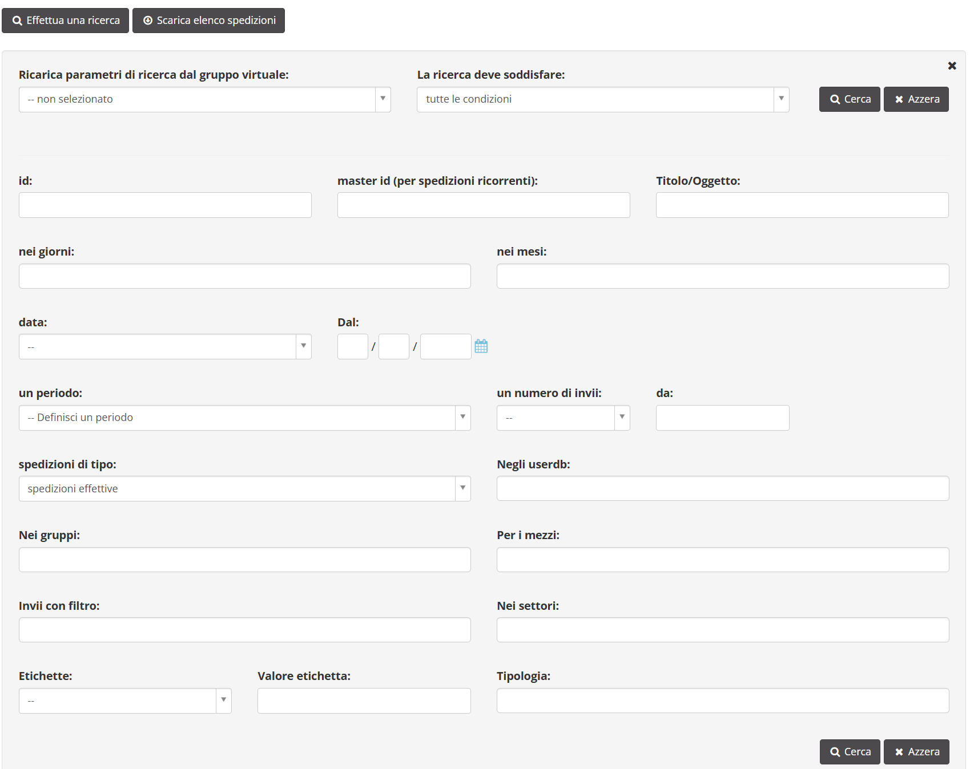Expand the gruppo virtuale dropdown
This screenshot has height=769, width=978.
pos(205,99)
